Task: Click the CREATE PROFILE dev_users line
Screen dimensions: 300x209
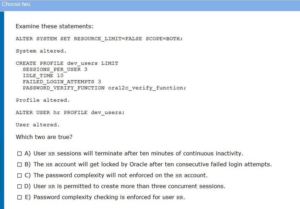Action: pyautogui.click(x=67, y=63)
